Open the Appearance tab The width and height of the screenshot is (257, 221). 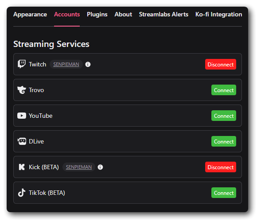pyautogui.click(x=30, y=15)
